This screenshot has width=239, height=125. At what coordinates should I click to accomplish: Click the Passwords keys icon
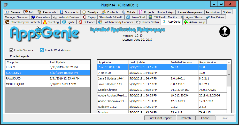coord(39,12)
